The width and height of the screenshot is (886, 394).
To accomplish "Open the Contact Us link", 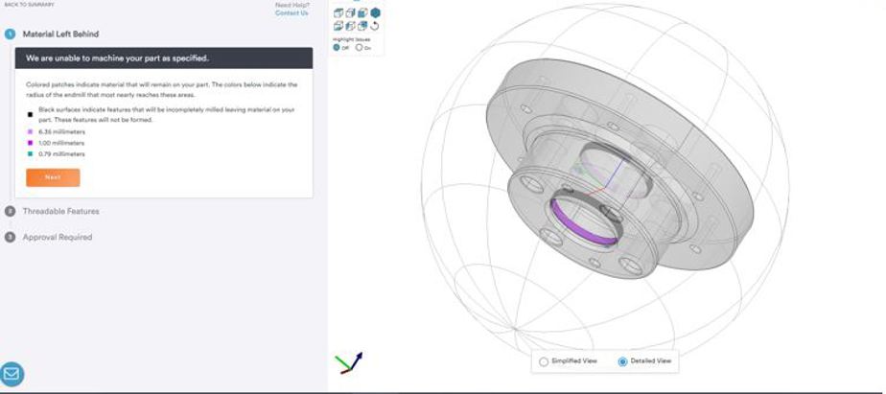I will (291, 13).
